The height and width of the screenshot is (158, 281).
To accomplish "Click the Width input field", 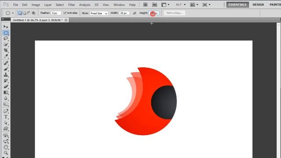I will point(124,13).
